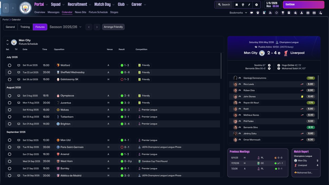The width and height of the screenshot is (329, 185).
Task: Click the Search button
Action: pos(224,5)
